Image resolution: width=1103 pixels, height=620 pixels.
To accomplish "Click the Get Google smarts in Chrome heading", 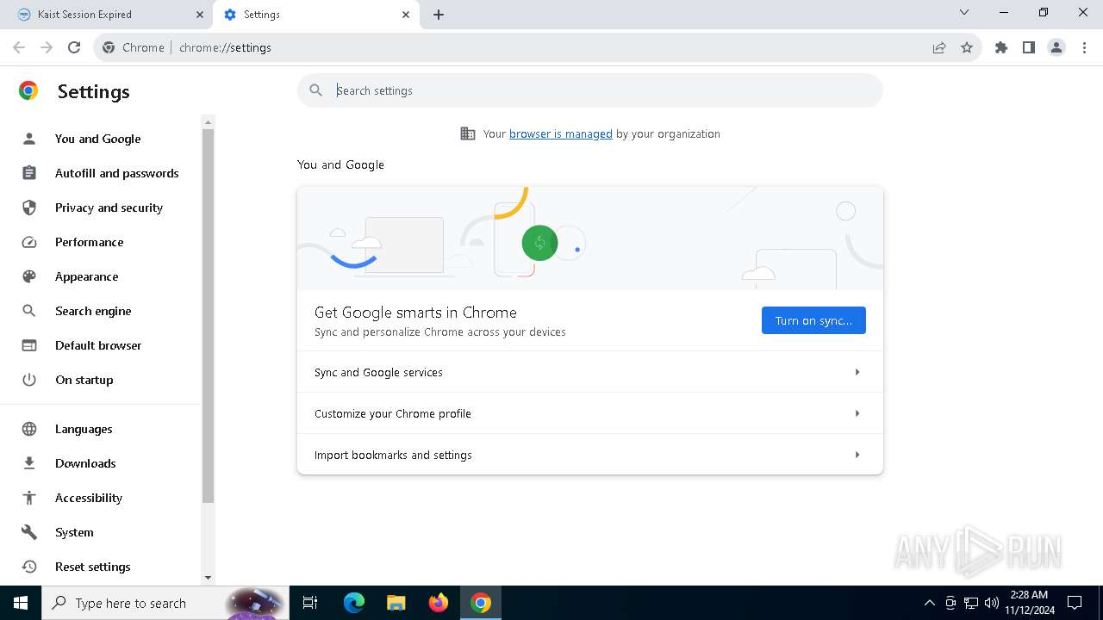I will click(415, 313).
